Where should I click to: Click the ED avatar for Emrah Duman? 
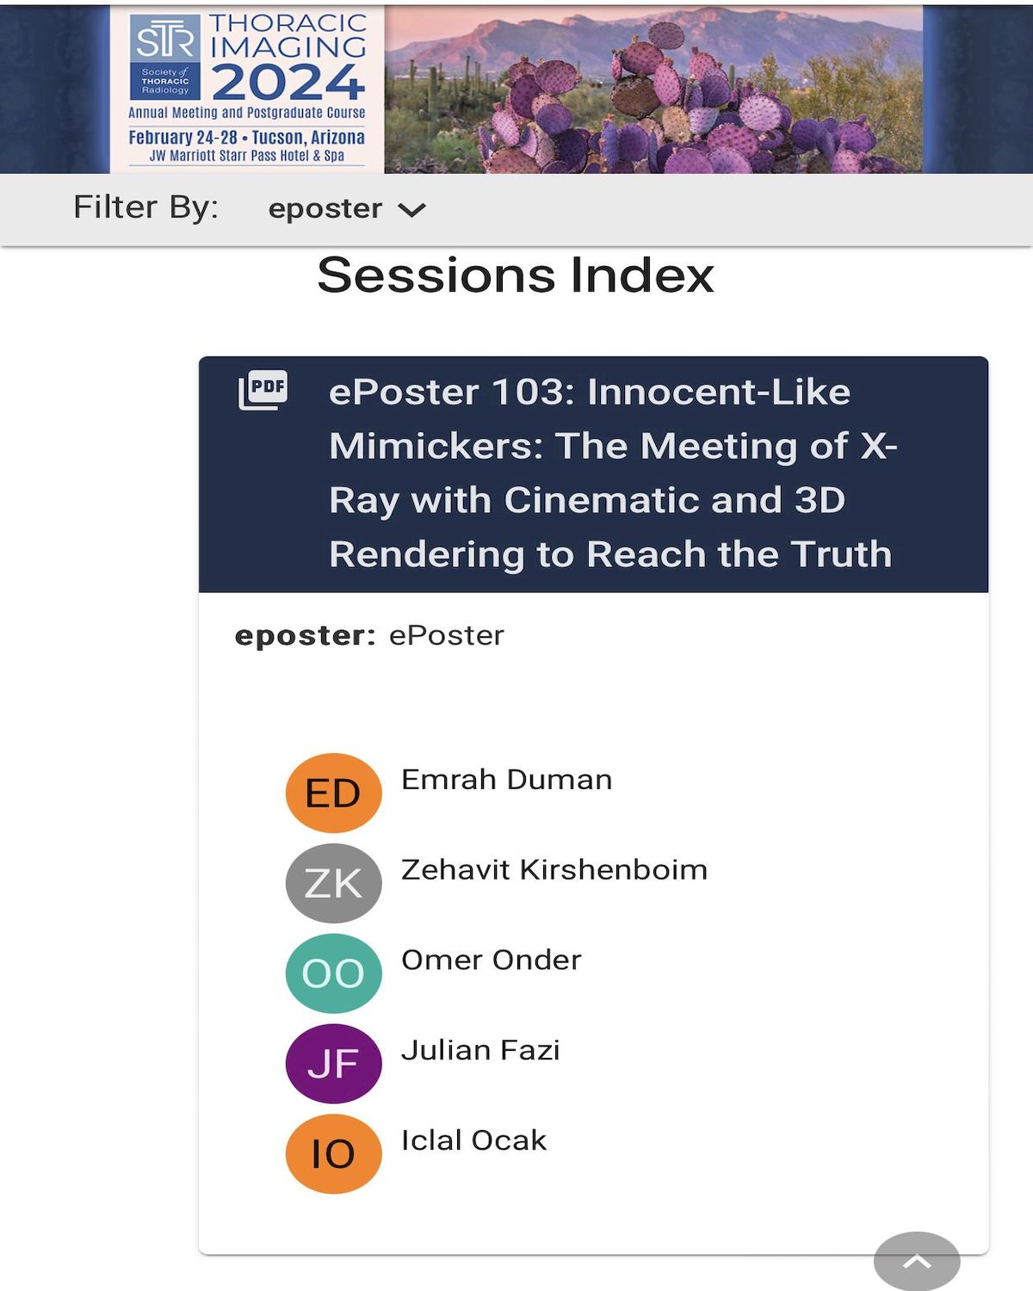click(333, 793)
